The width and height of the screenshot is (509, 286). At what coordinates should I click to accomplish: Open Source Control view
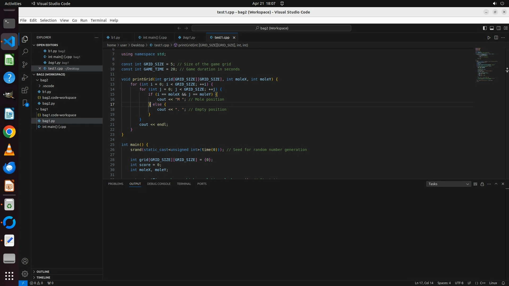point(25,65)
